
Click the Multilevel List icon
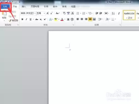tap(90, 13)
